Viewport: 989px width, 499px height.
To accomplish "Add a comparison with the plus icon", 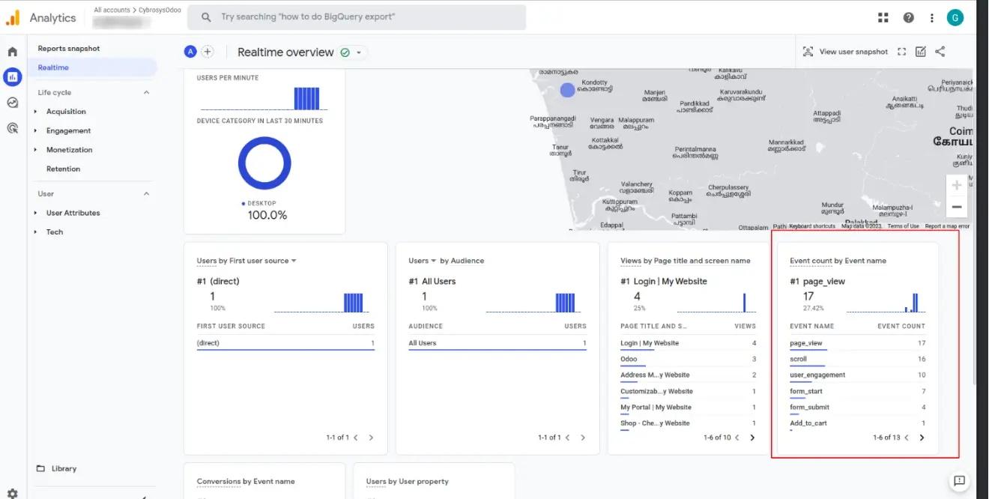I will pos(208,51).
